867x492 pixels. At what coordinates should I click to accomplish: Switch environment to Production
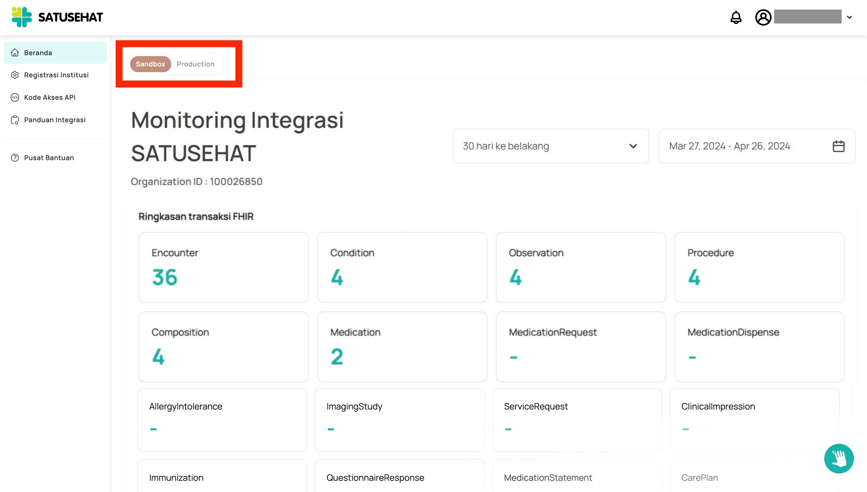196,64
